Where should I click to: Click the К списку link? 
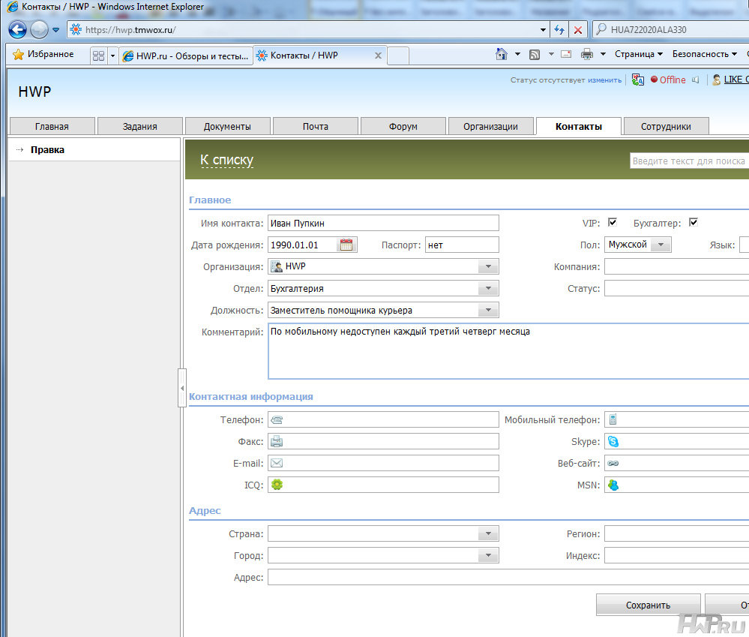tap(226, 160)
